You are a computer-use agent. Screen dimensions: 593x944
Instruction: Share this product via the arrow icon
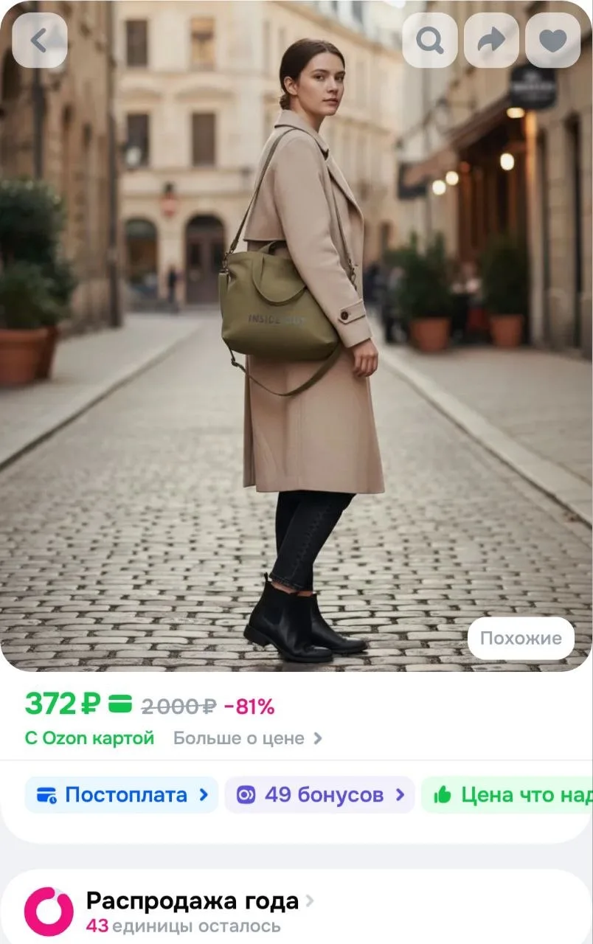(491, 41)
